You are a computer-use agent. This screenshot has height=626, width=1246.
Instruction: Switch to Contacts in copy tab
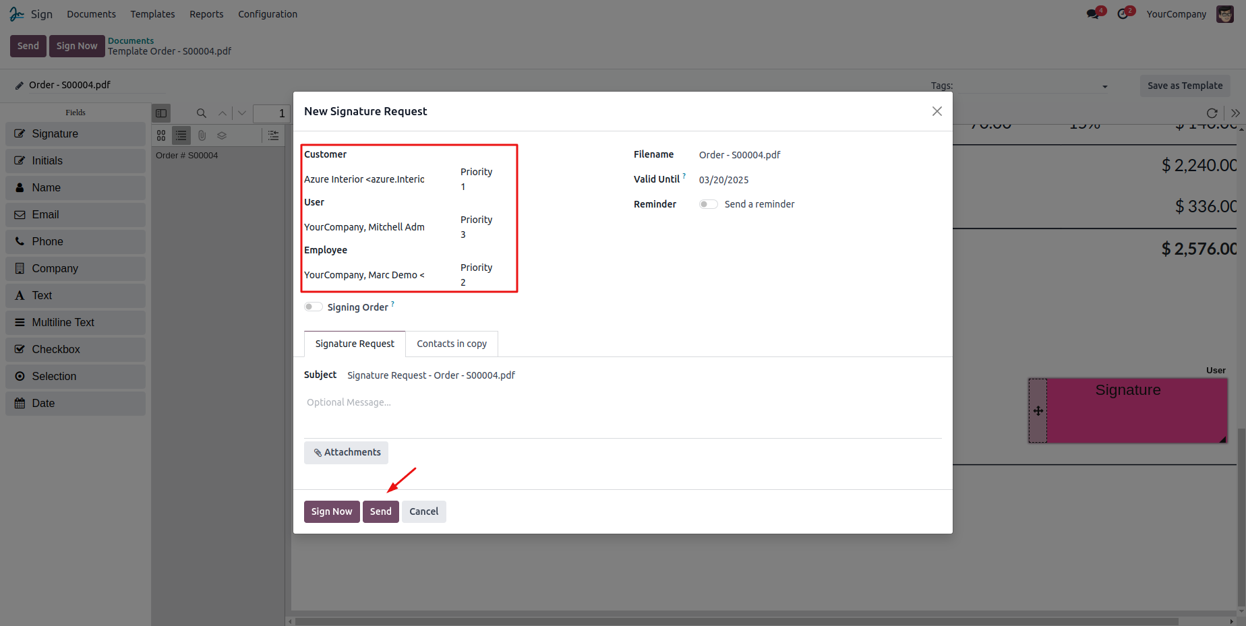click(452, 344)
